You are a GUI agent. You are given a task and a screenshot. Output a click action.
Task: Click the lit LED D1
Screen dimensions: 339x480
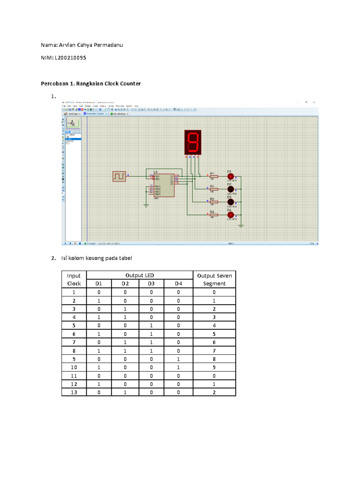pos(231,176)
